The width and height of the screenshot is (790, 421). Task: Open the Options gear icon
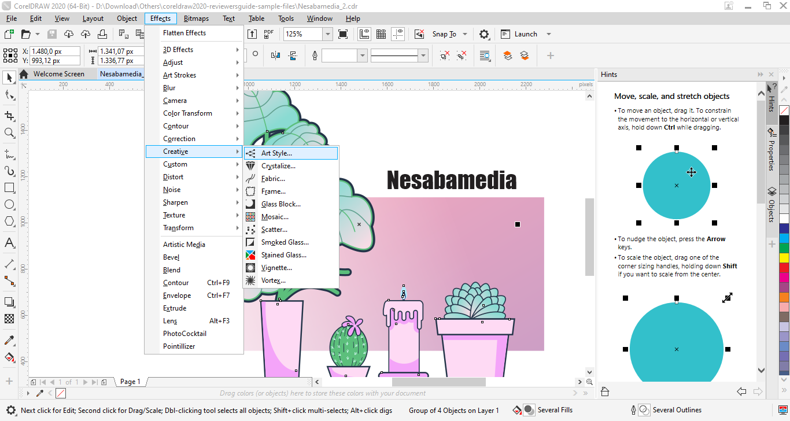(484, 34)
